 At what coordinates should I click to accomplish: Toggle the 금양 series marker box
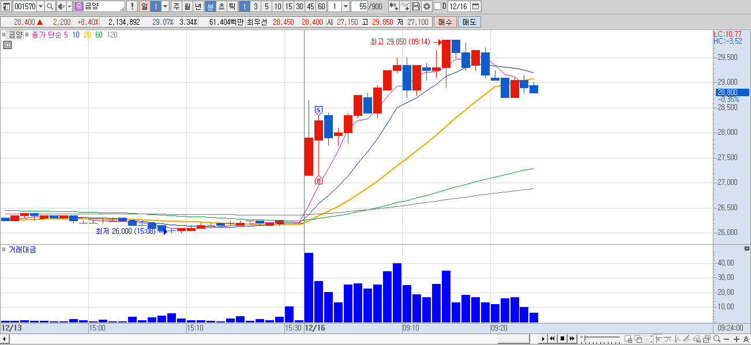click(x=4, y=35)
